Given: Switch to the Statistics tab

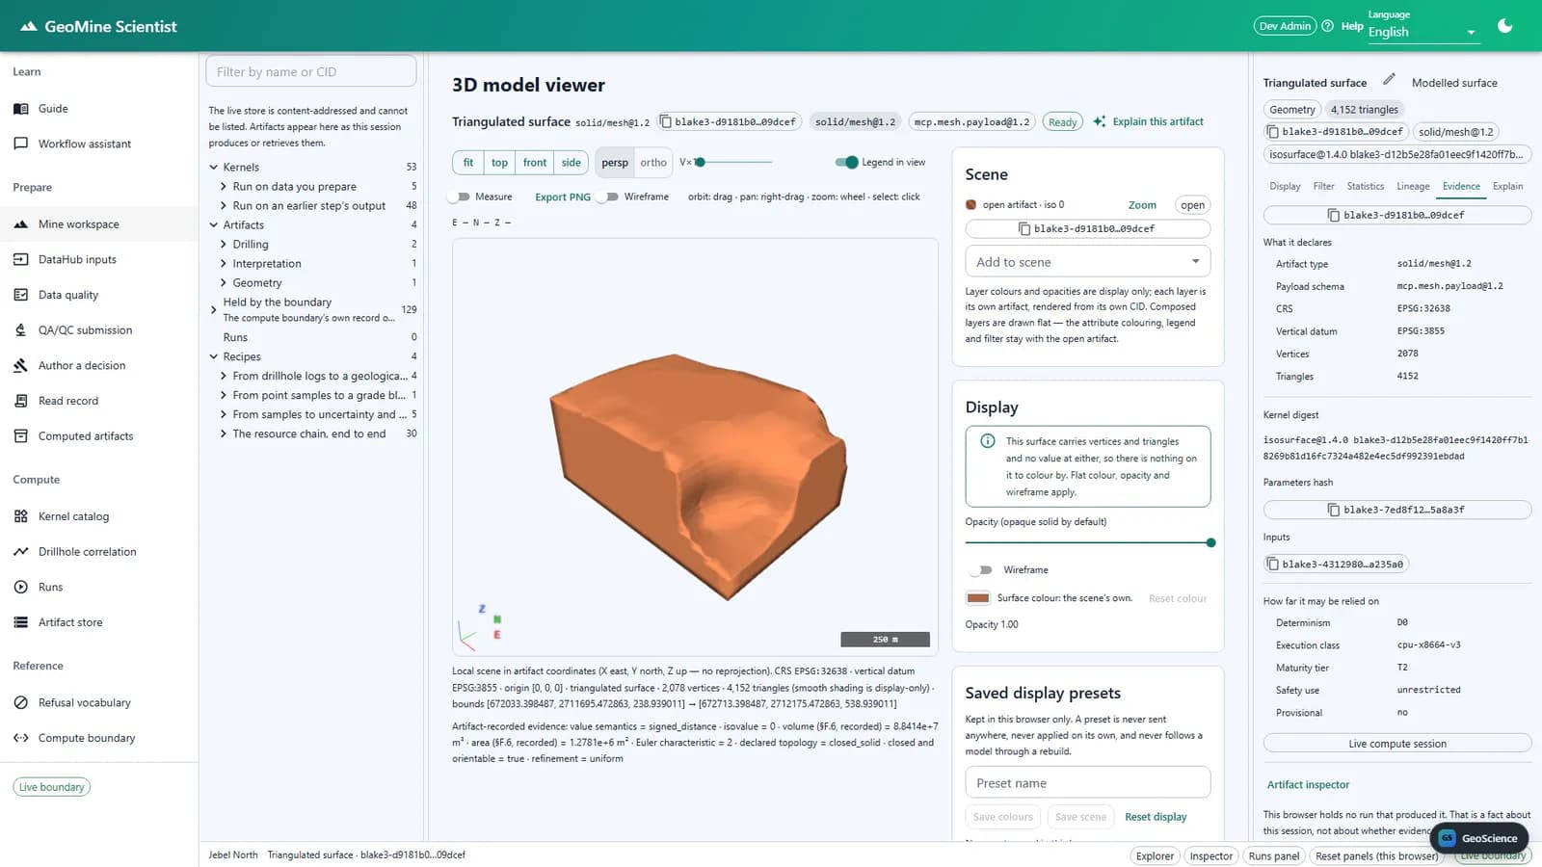Looking at the screenshot, I should [1365, 186].
